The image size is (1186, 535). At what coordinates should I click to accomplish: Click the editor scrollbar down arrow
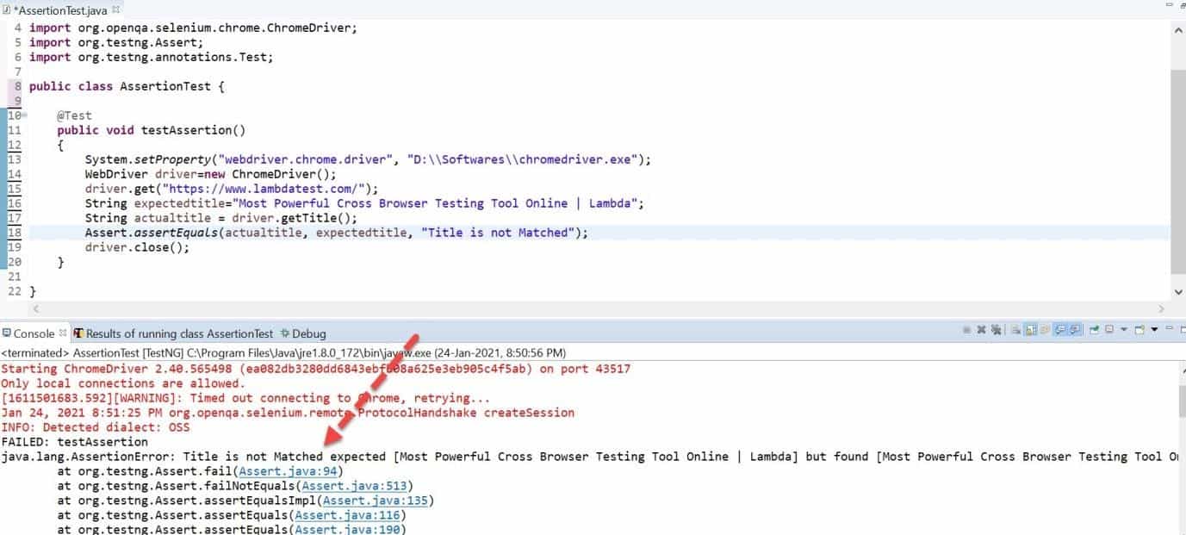[1177, 292]
